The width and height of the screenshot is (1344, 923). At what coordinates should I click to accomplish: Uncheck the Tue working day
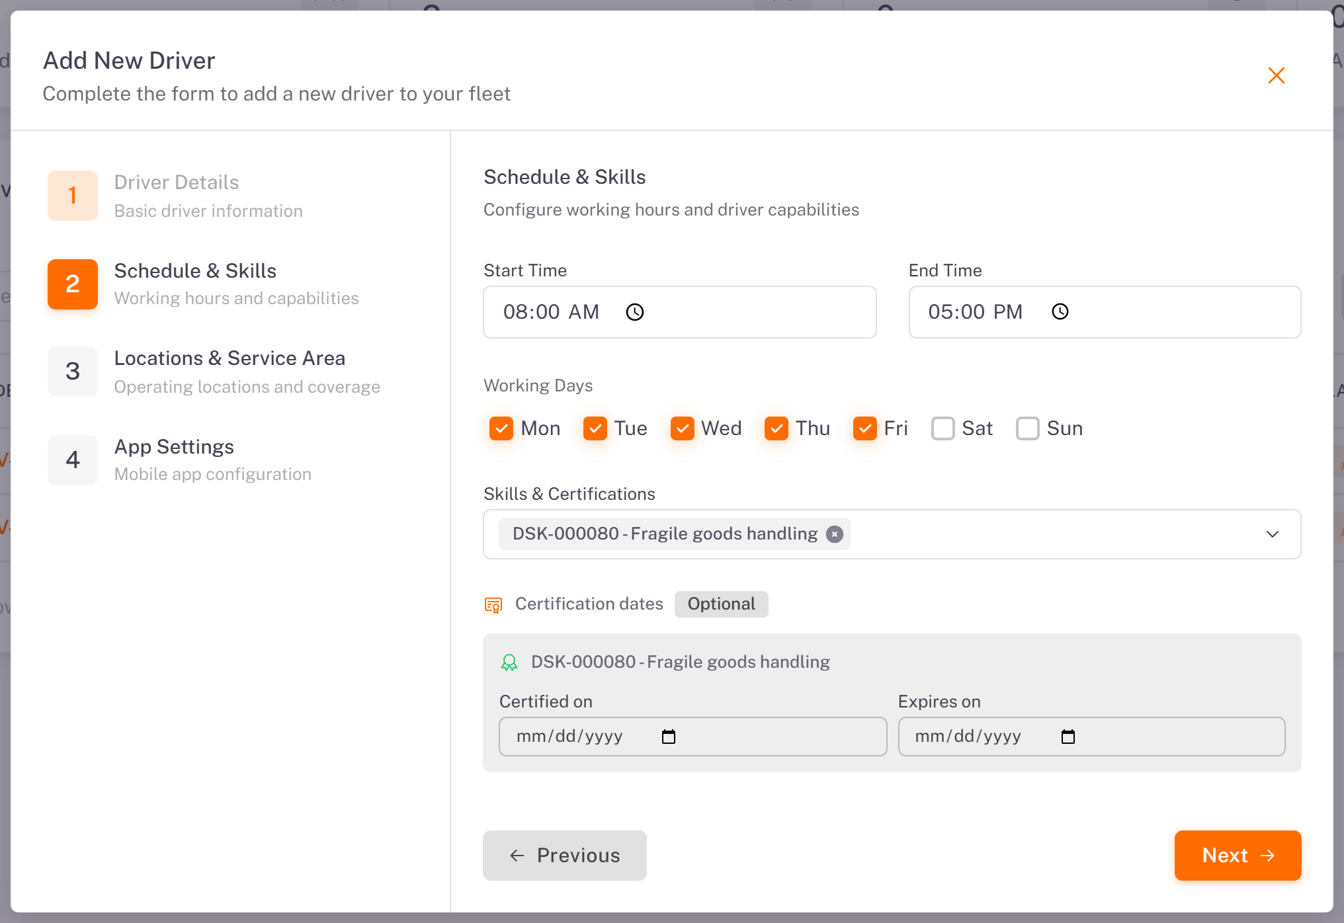pos(595,428)
